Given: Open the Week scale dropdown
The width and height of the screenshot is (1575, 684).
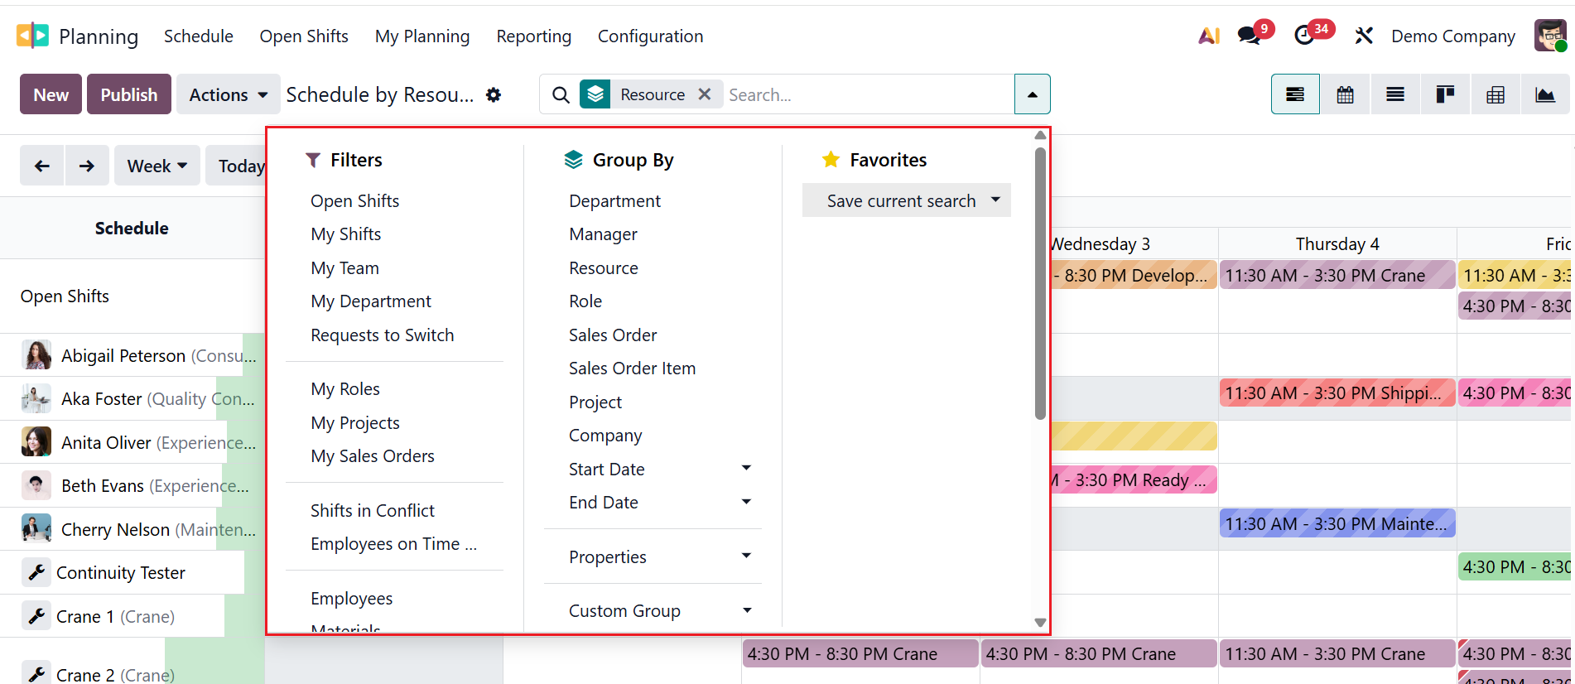Looking at the screenshot, I should coord(157,166).
